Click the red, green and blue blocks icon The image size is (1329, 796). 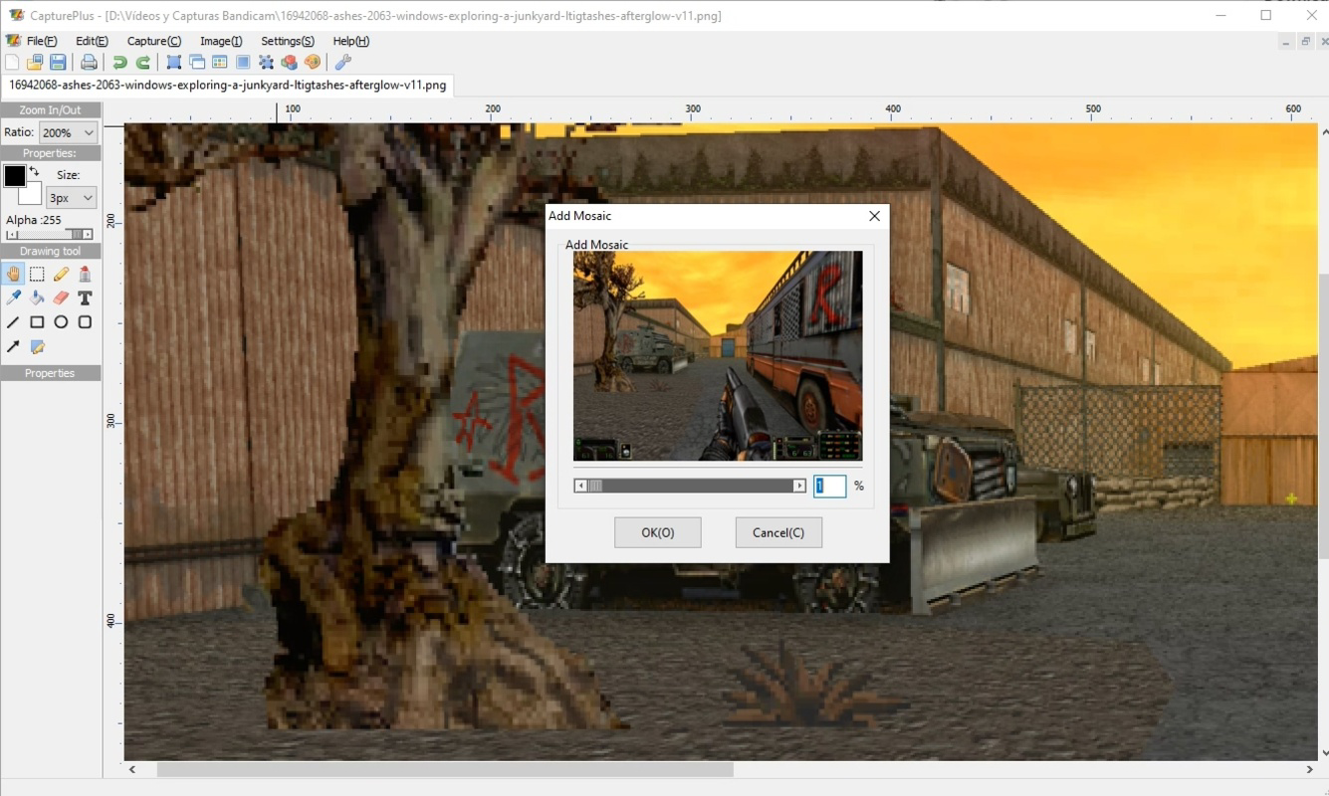coord(289,63)
